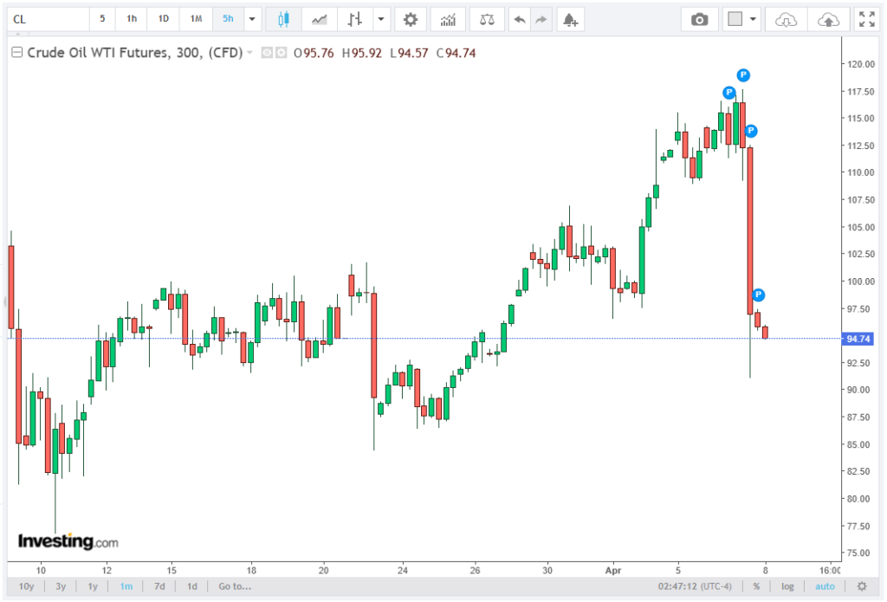Toggle the percentage scale option
Image resolution: width=887 pixels, height=602 pixels.
(x=756, y=586)
